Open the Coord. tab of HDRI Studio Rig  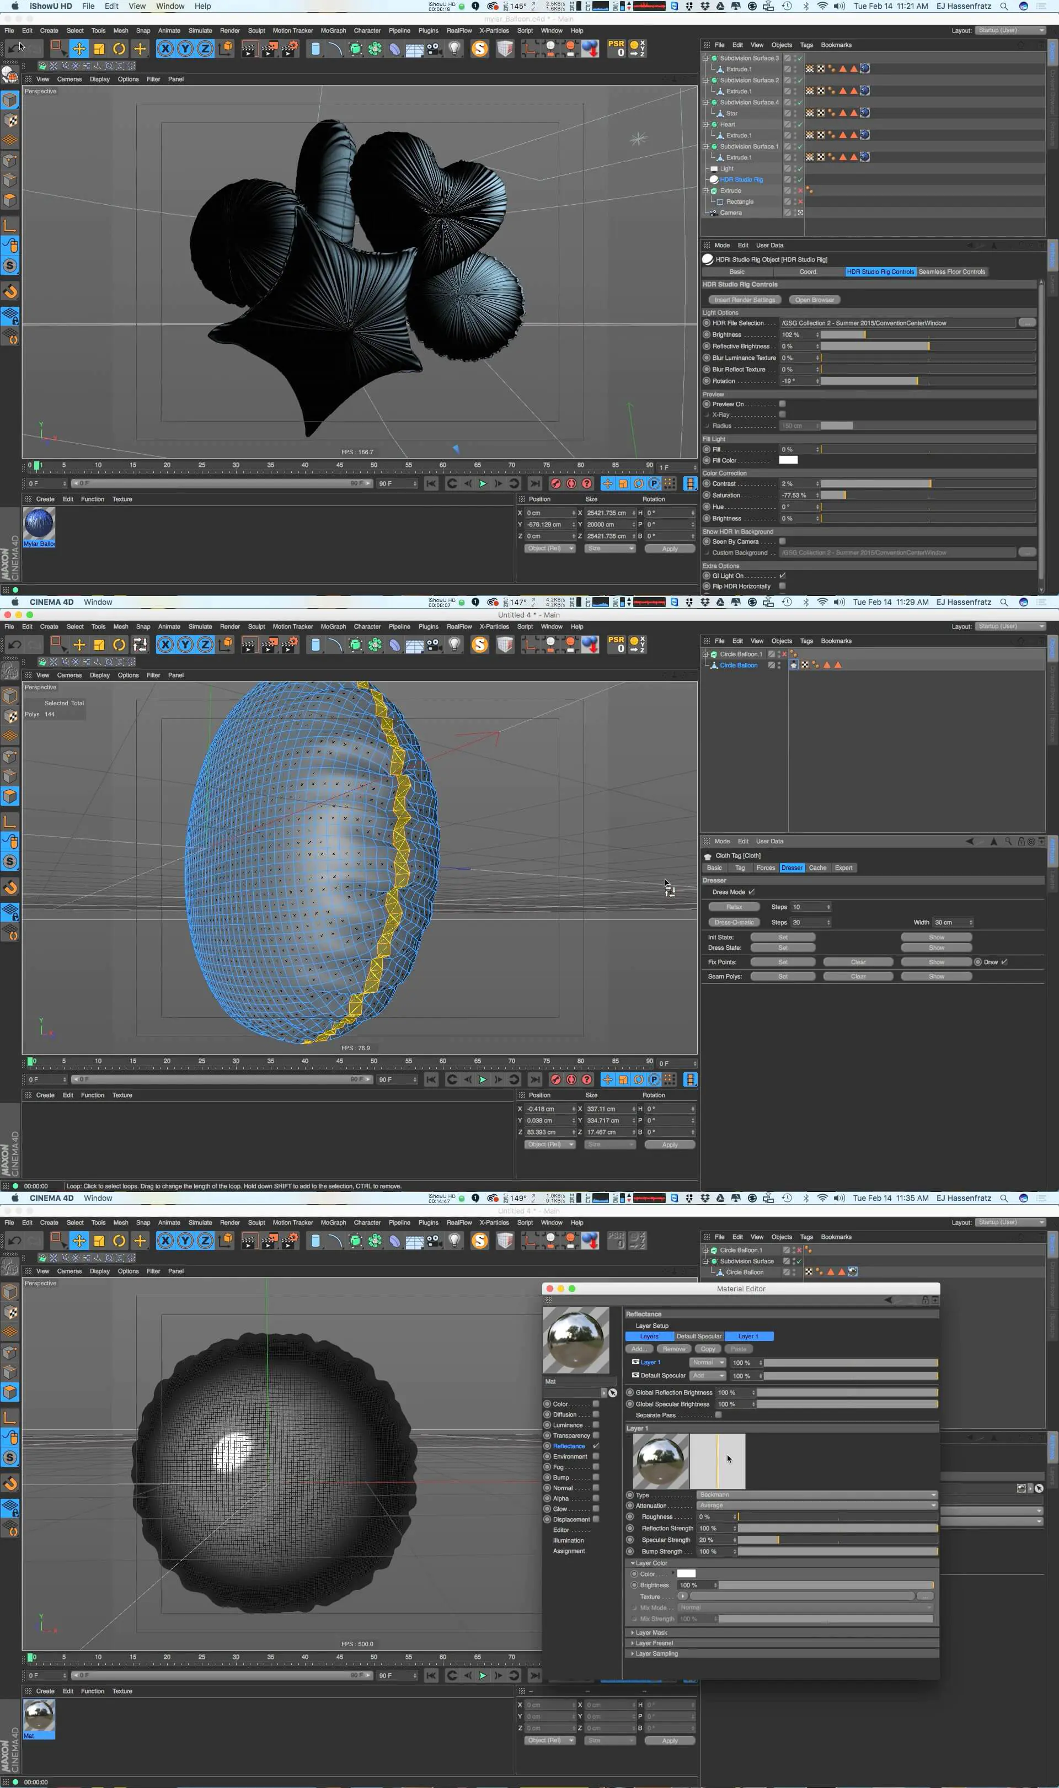pos(808,271)
